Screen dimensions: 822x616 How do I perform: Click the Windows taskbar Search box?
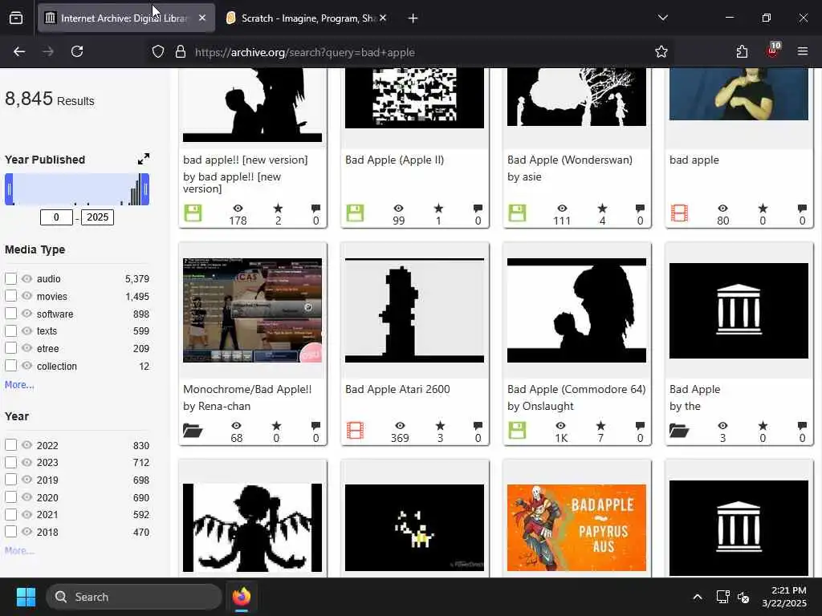click(134, 597)
